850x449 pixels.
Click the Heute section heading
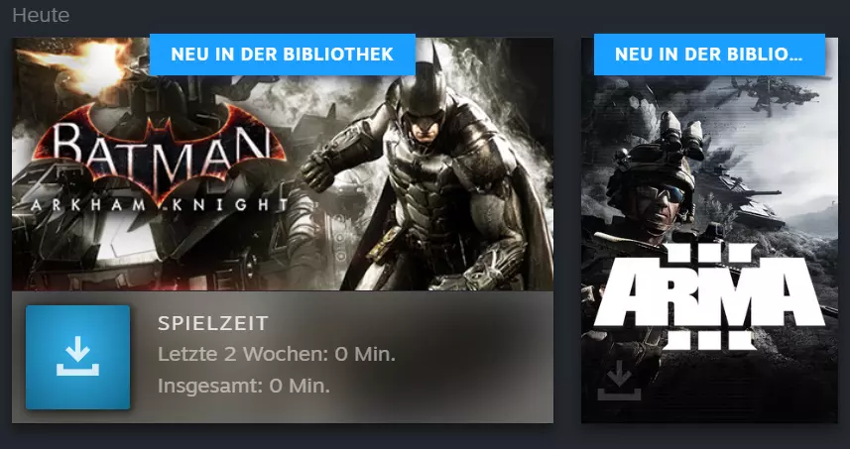pos(41,15)
